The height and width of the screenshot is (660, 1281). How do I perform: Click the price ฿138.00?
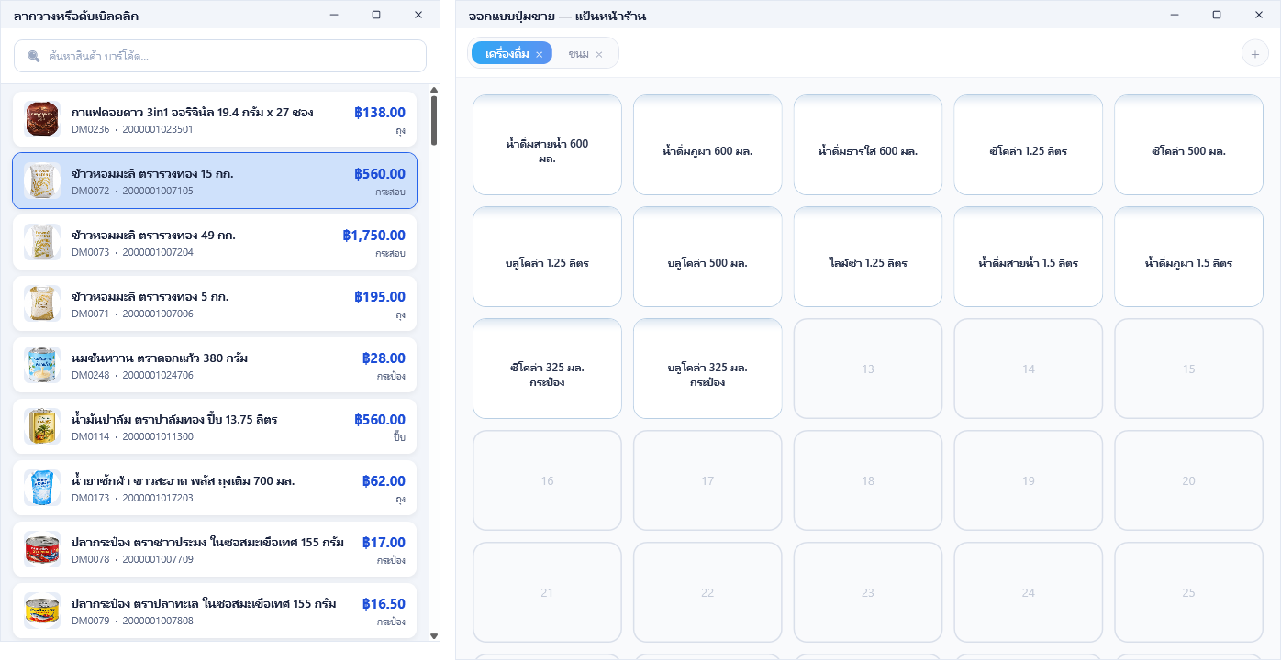(380, 113)
